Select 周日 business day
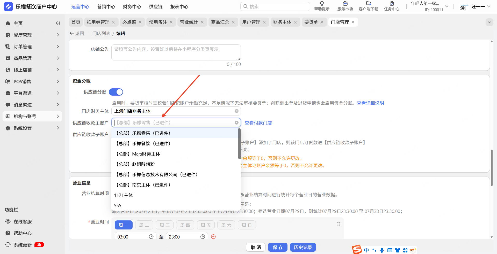The width and height of the screenshot is (497, 254). coord(247,225)
